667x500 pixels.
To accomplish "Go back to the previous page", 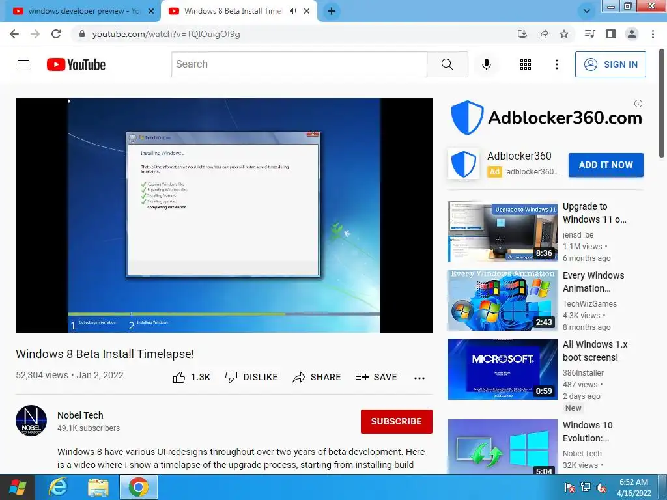I will pyautogui.click(x=14, y=34).
